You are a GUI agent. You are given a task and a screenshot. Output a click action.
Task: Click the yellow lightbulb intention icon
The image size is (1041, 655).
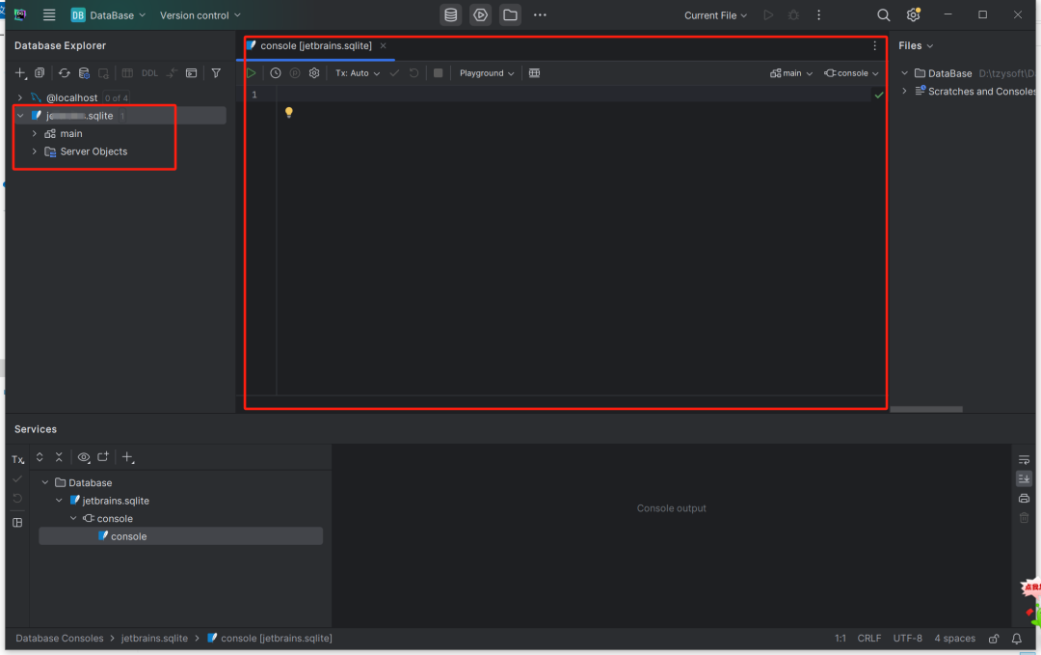[x=289, y=112]
